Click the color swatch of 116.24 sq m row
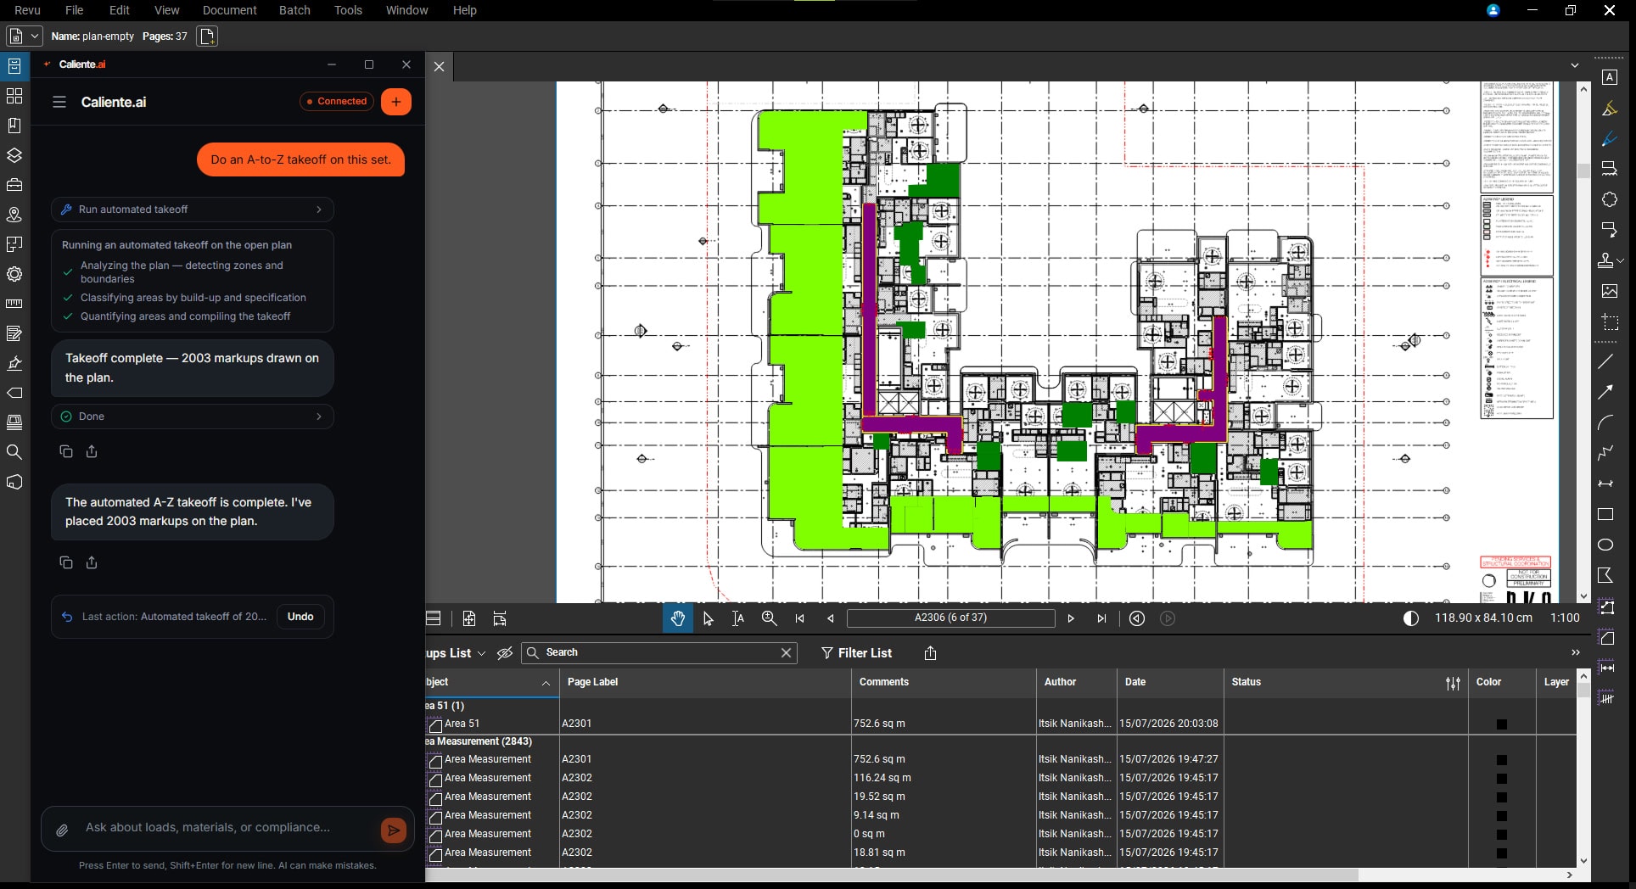Viewport: 1636px width, 889px height. point(1502,779)
